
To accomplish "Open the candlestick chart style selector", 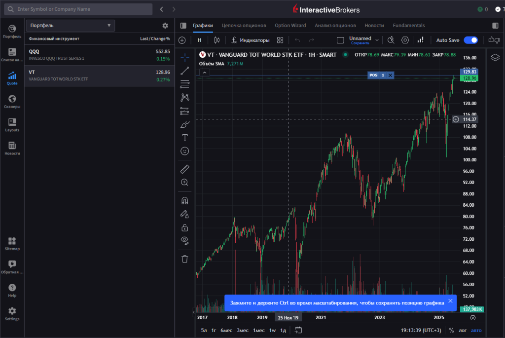I will pyautogui.click(x=216, y=40).
